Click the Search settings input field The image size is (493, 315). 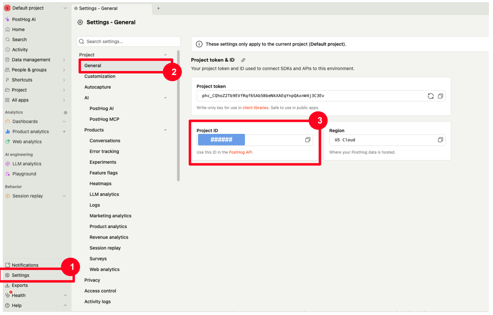point(128,41)
